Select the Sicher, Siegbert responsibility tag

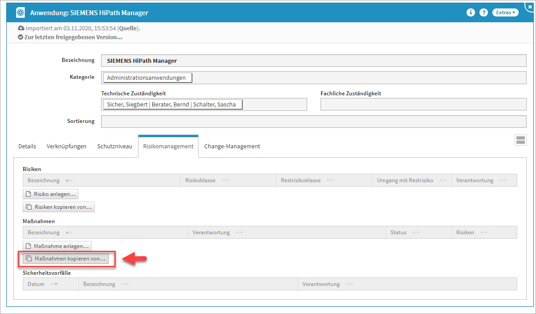[x=173, y=105]
